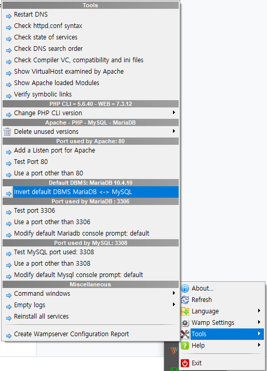Click the Language folder icon
267x371 pixels.
185,311
